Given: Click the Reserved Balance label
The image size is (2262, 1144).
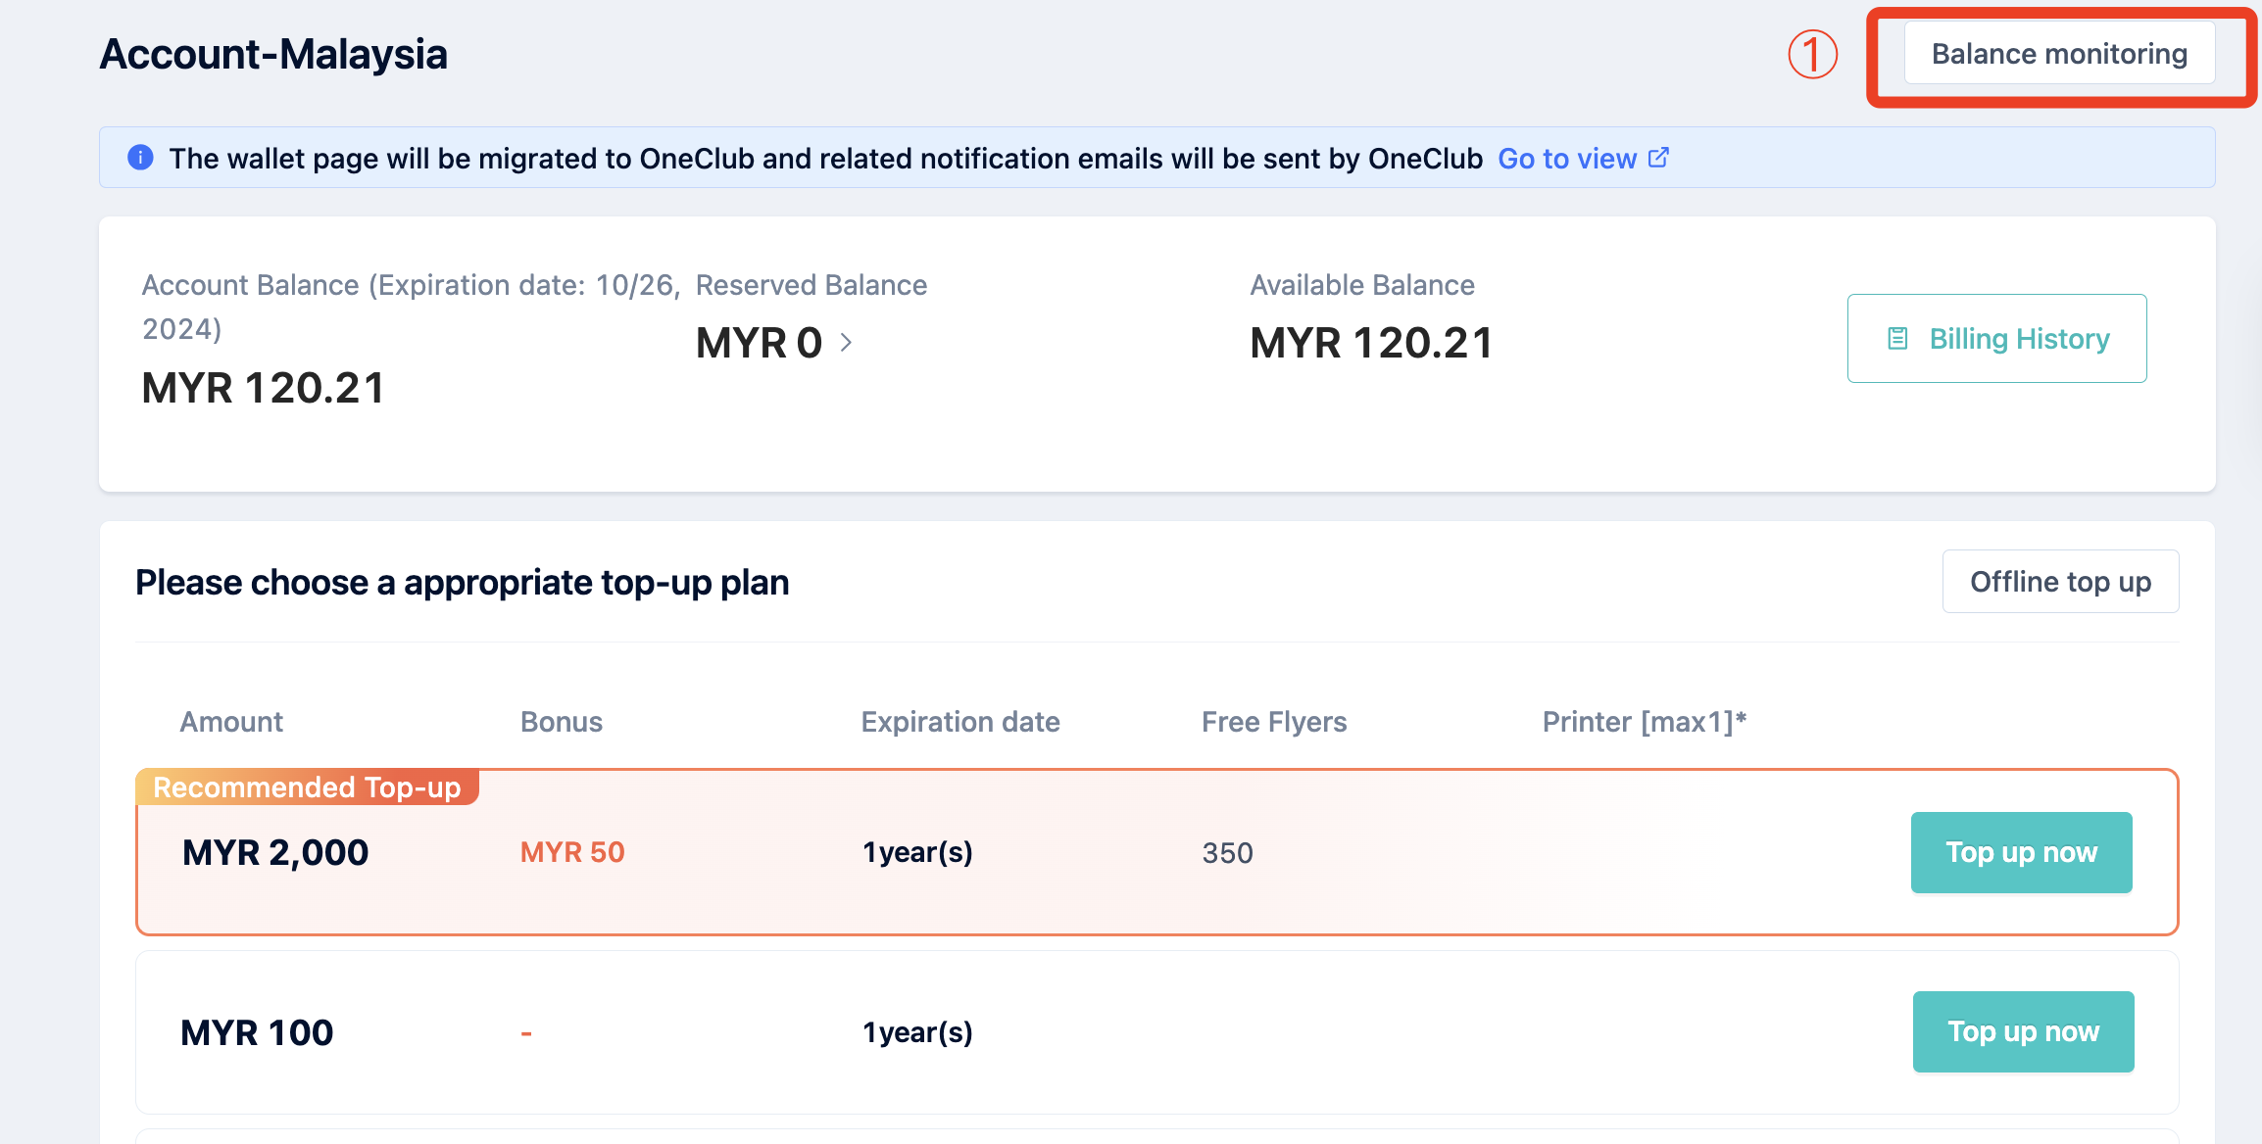Looking at the screenshot, I should click(x=811, y=285).
